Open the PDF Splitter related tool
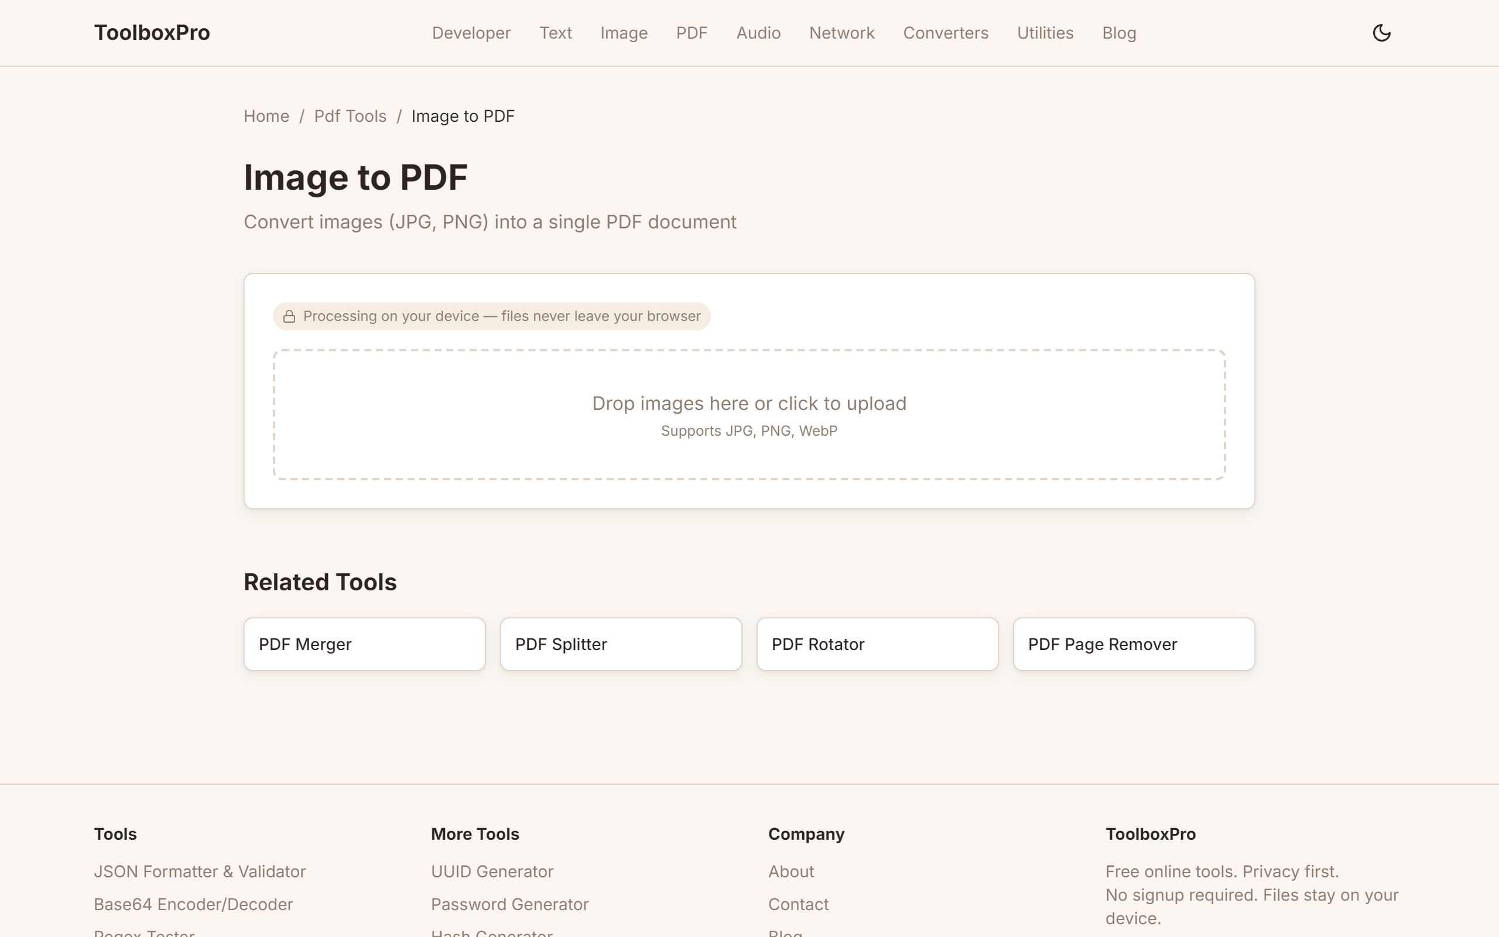Image resolution: width=1499 pixels, height=937 pixels. coord(621,644)
